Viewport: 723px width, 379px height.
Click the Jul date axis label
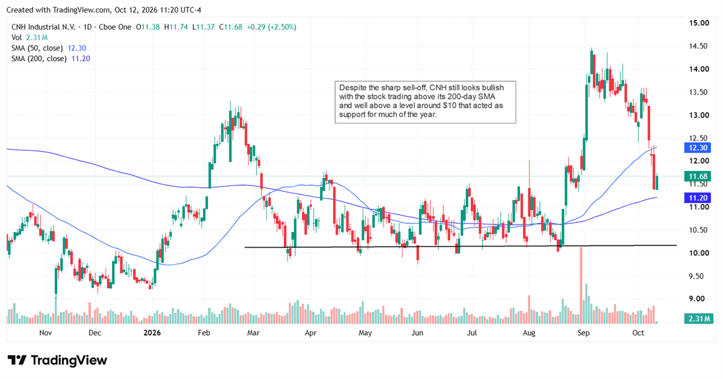(x=472, y=332)
